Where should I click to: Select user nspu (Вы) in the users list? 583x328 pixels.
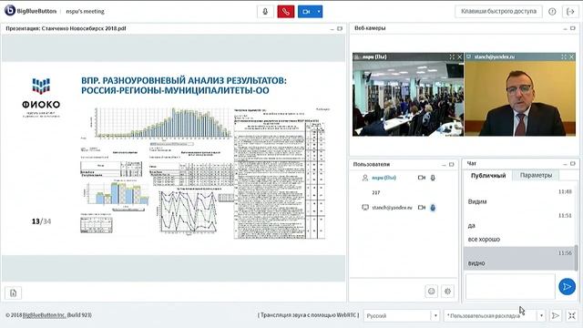click(384, 178)
